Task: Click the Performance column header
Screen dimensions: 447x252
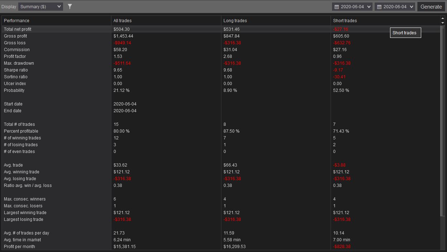Action: coord(16,21)
